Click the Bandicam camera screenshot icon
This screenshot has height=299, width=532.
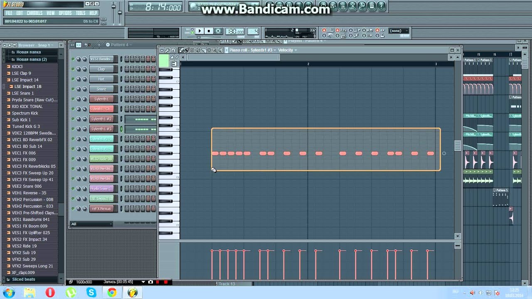tap(150, 282)
